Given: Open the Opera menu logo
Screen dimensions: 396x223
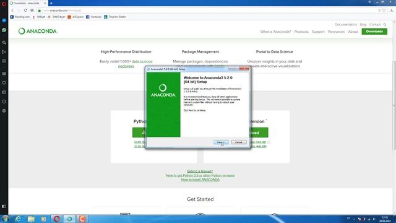Looking at the screenshot, I should (x=4, y=4).
